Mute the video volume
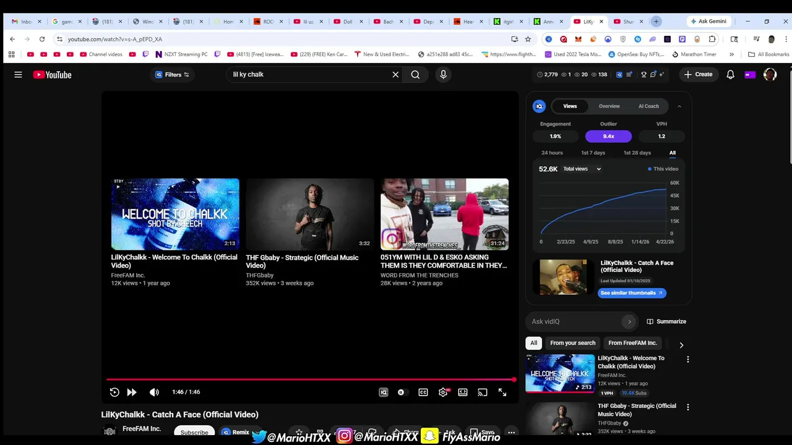Image resolution: width=792 pixels, height=445 pixels. coord(154,392)
